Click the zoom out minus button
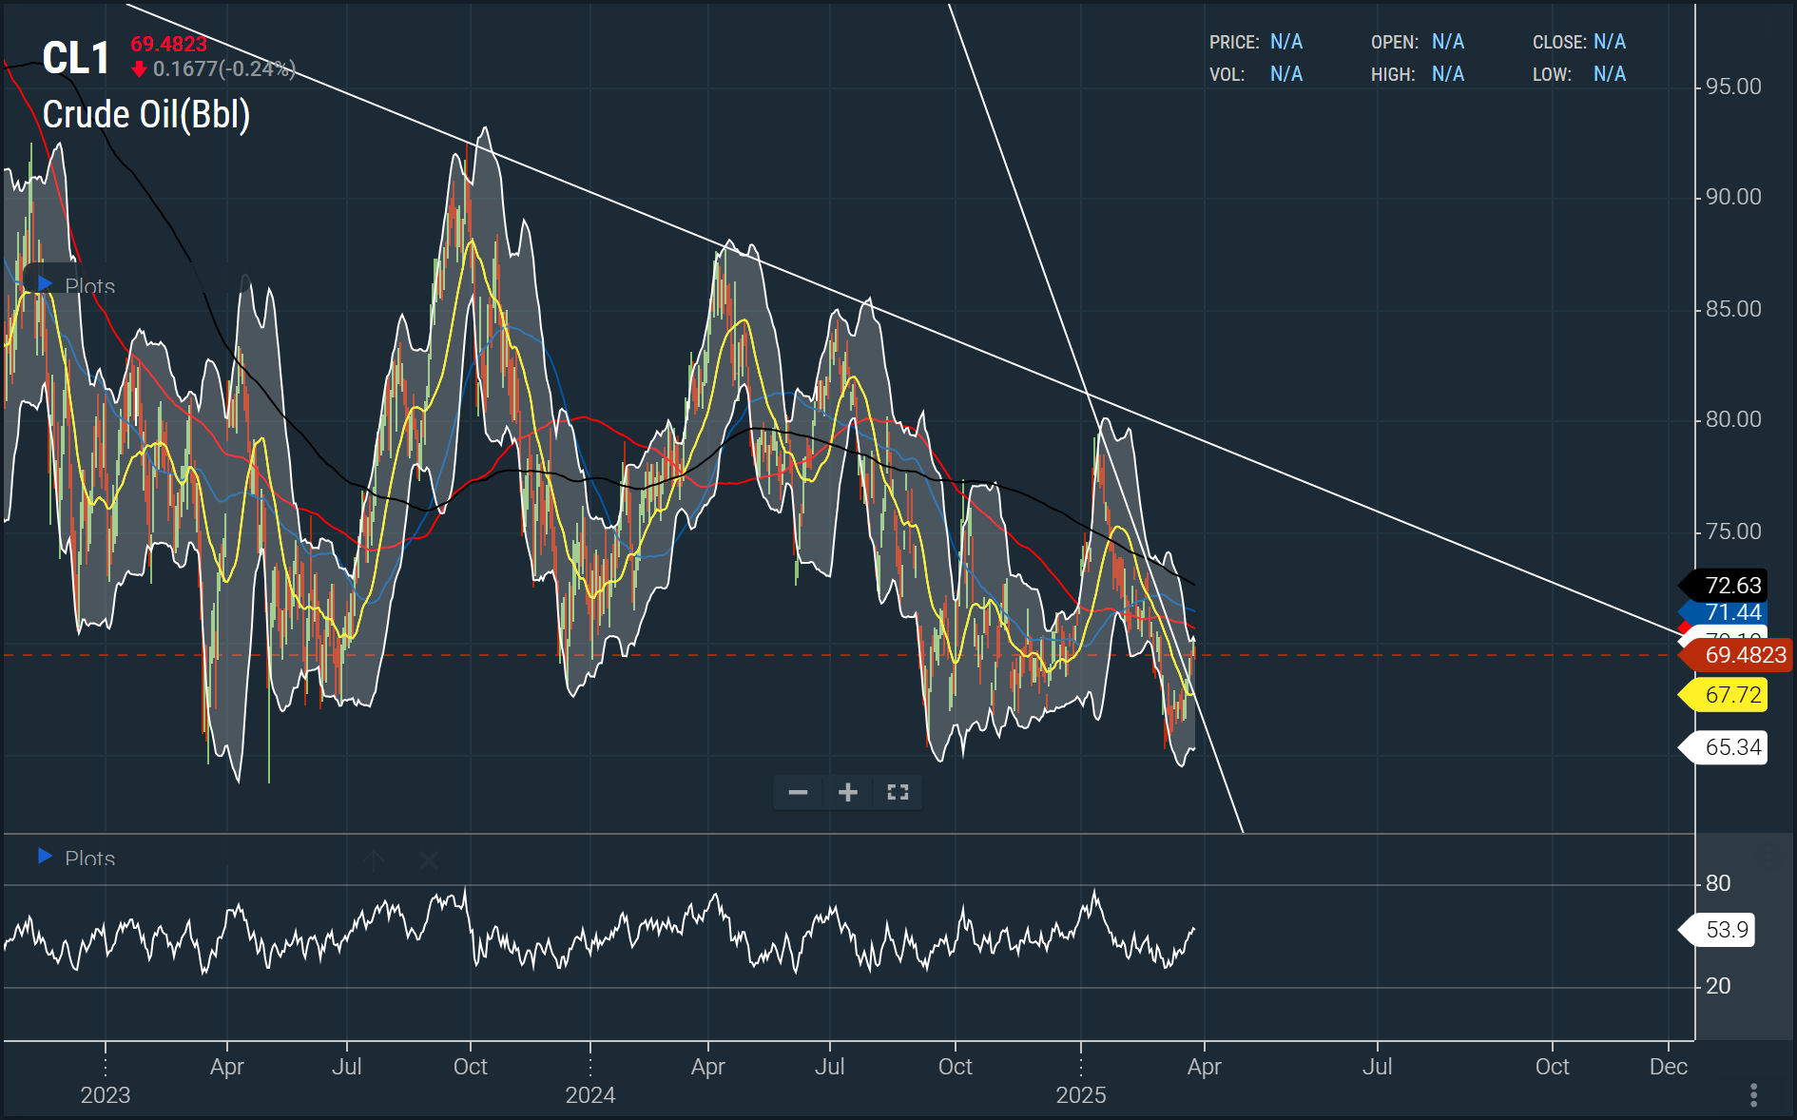 799,792
